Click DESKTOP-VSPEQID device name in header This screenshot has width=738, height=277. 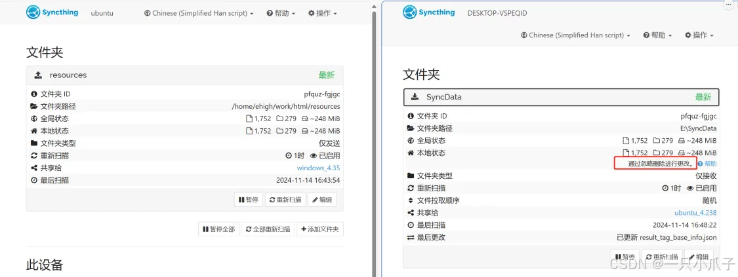tap(497, 13)
